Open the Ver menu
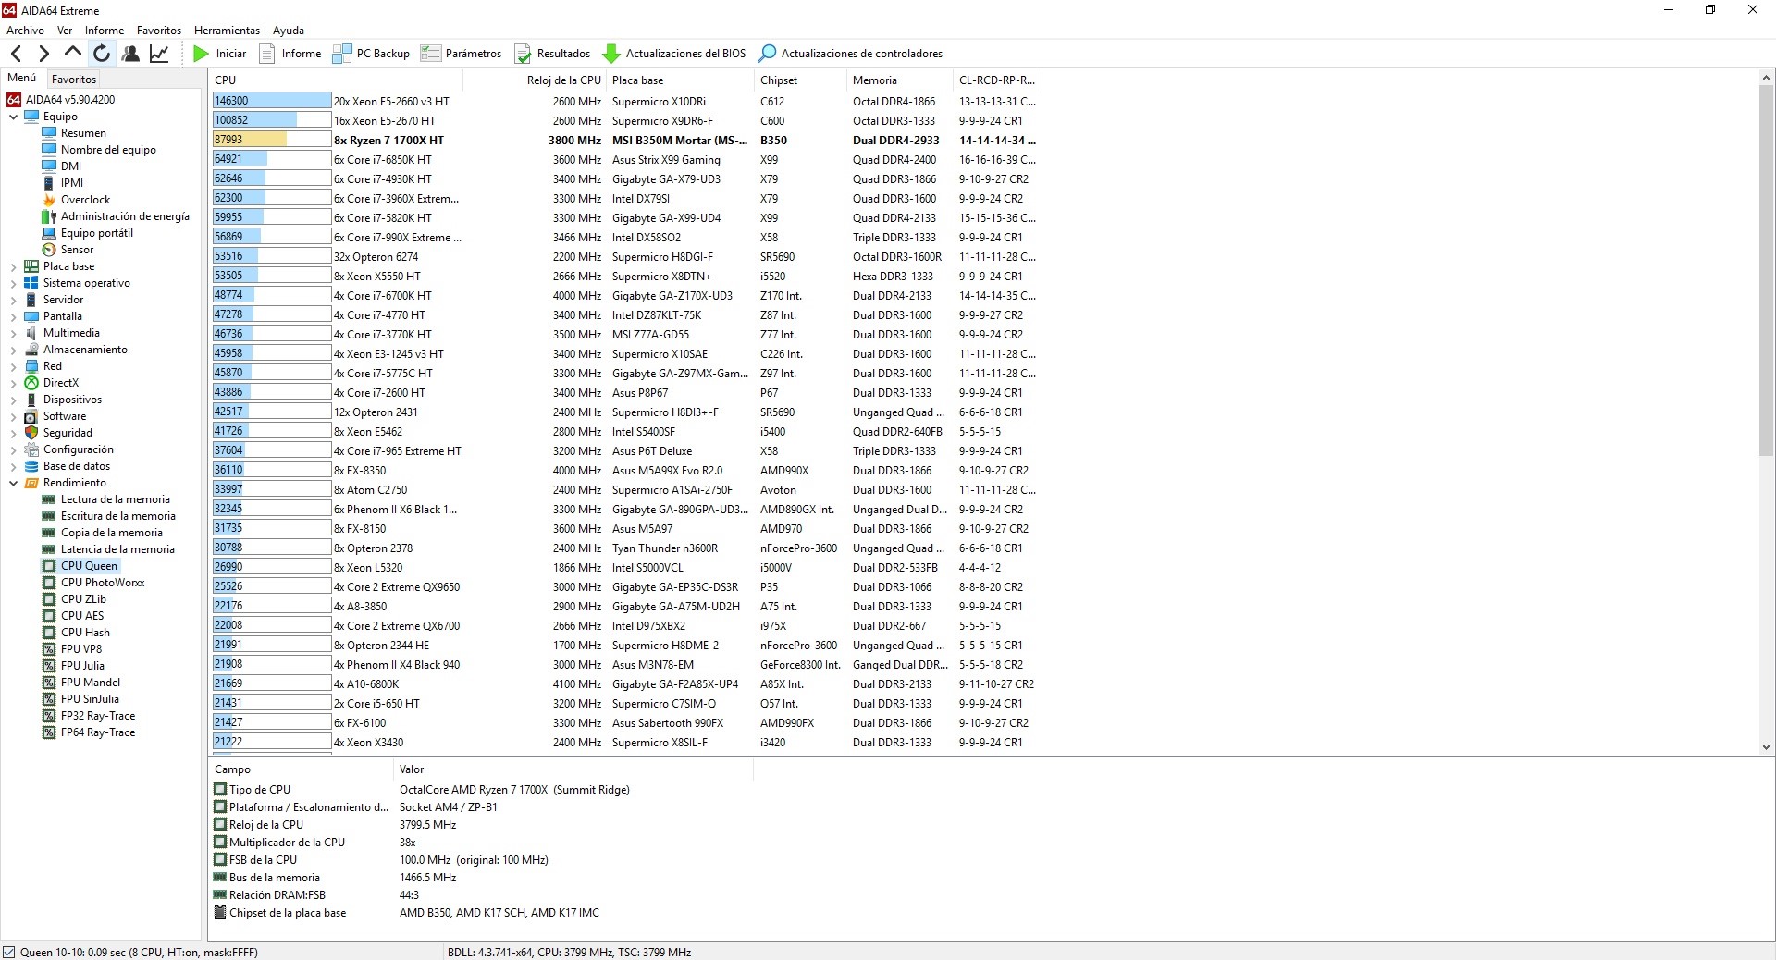 (x=65, y=31)
